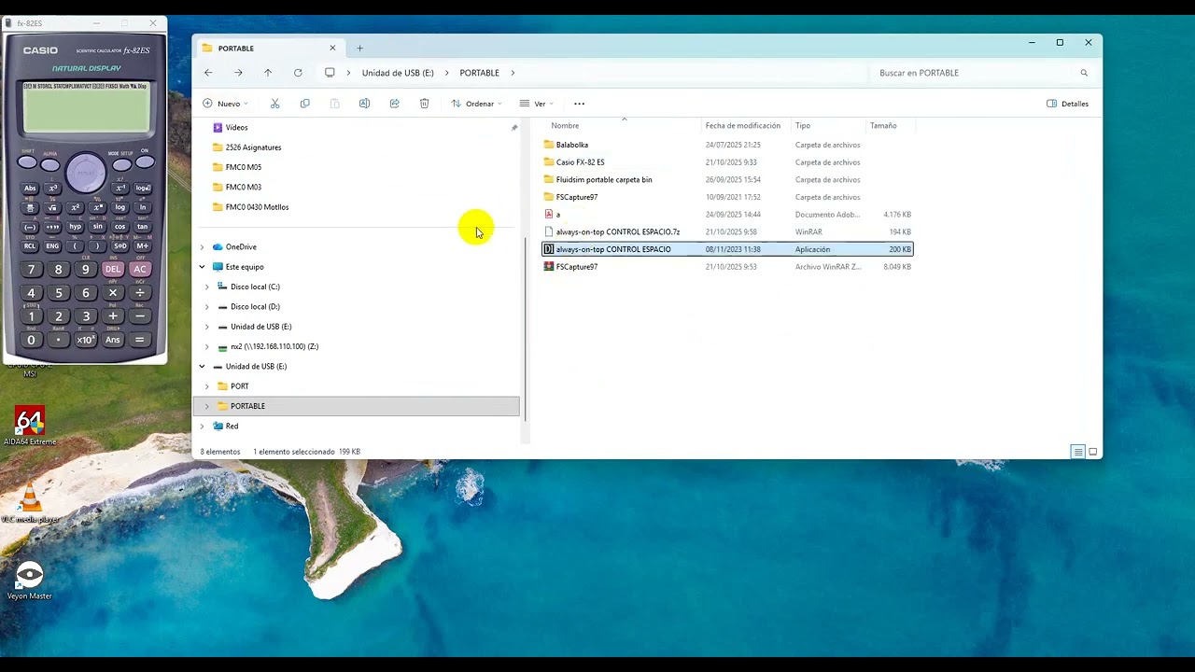Viewport: 1195px width, 672px height.
Task: Click the tan key on Casio calculator
Action: point(143,226)
